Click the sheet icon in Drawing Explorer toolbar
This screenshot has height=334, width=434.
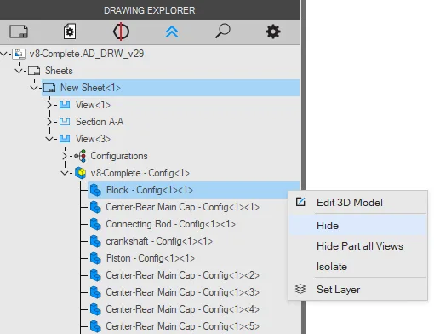(x=19, y=32)
